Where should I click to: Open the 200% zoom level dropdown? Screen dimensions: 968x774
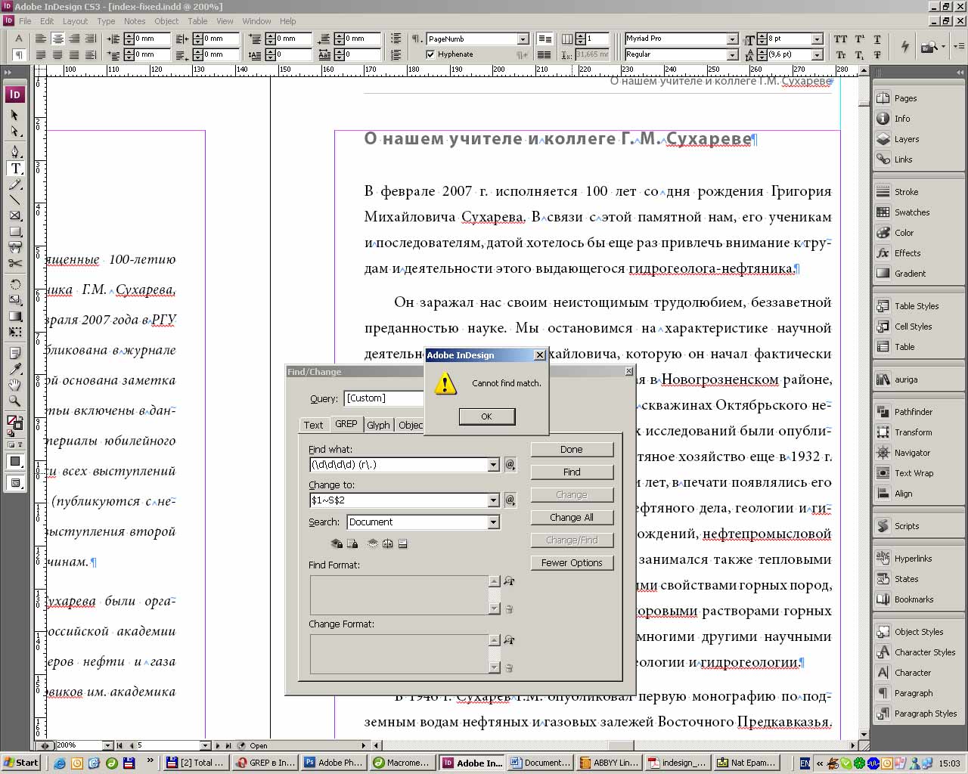[107, 745]
